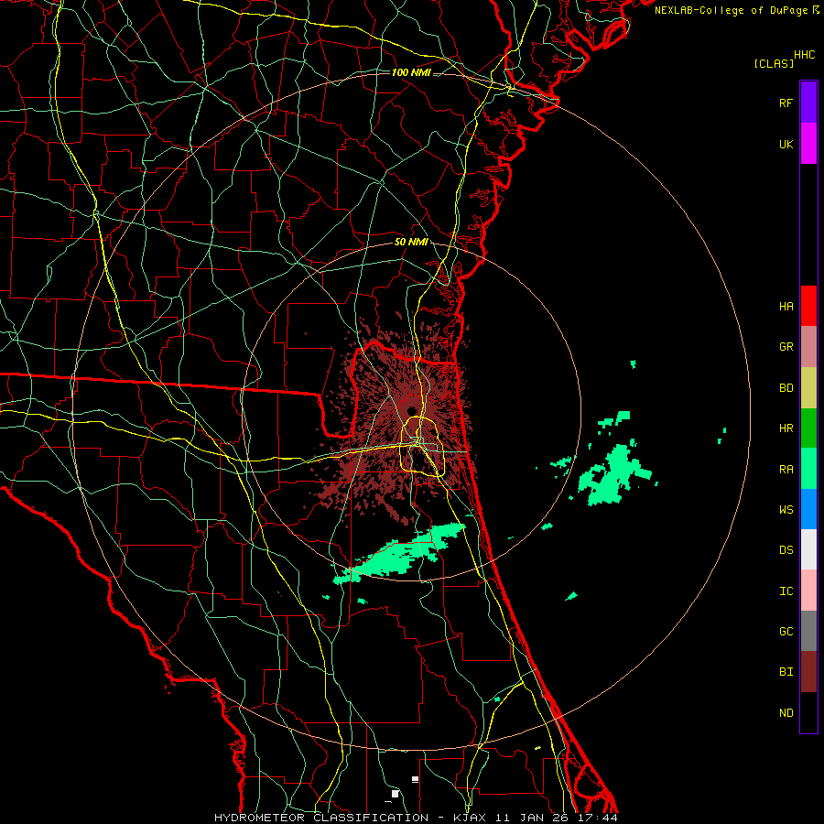Click the BI brown legend swatch
The height and width of the screenshot is (824, 824).
808,672
